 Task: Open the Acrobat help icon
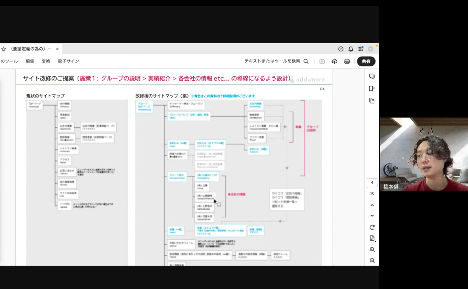click(341, 49)
